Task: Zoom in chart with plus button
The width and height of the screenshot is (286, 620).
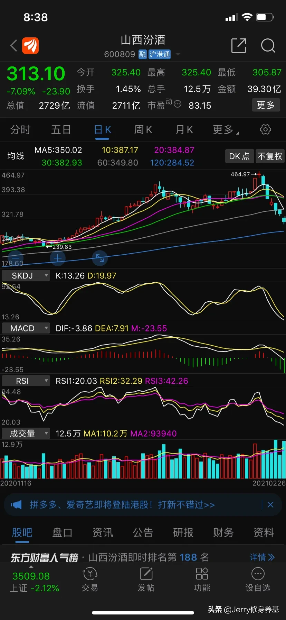Action: point(58,258)
